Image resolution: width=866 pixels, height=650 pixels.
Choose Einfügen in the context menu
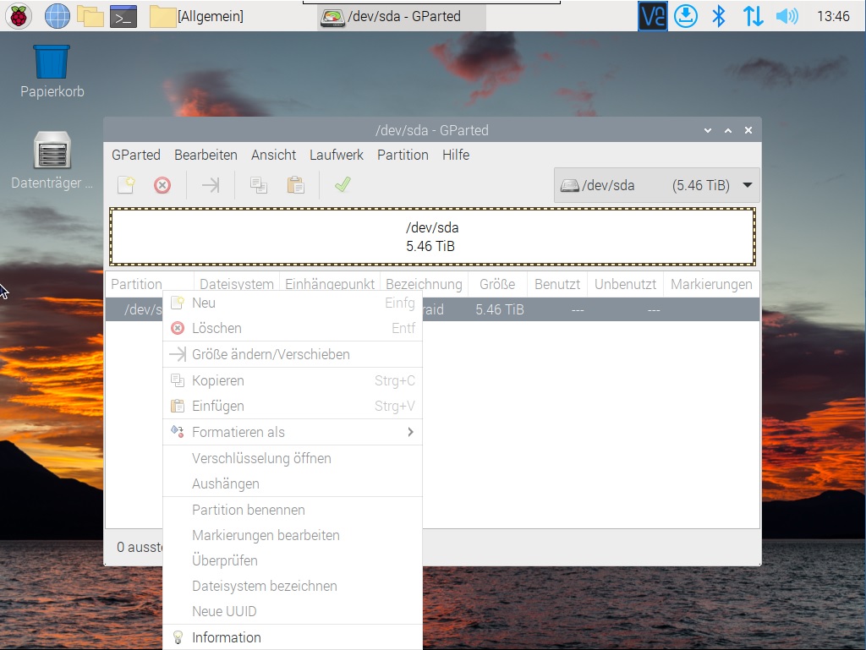(x=293, y=406)
